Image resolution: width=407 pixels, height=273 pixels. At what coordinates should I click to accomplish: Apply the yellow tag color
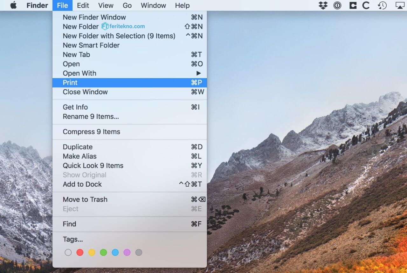click(x=92, y=253)
